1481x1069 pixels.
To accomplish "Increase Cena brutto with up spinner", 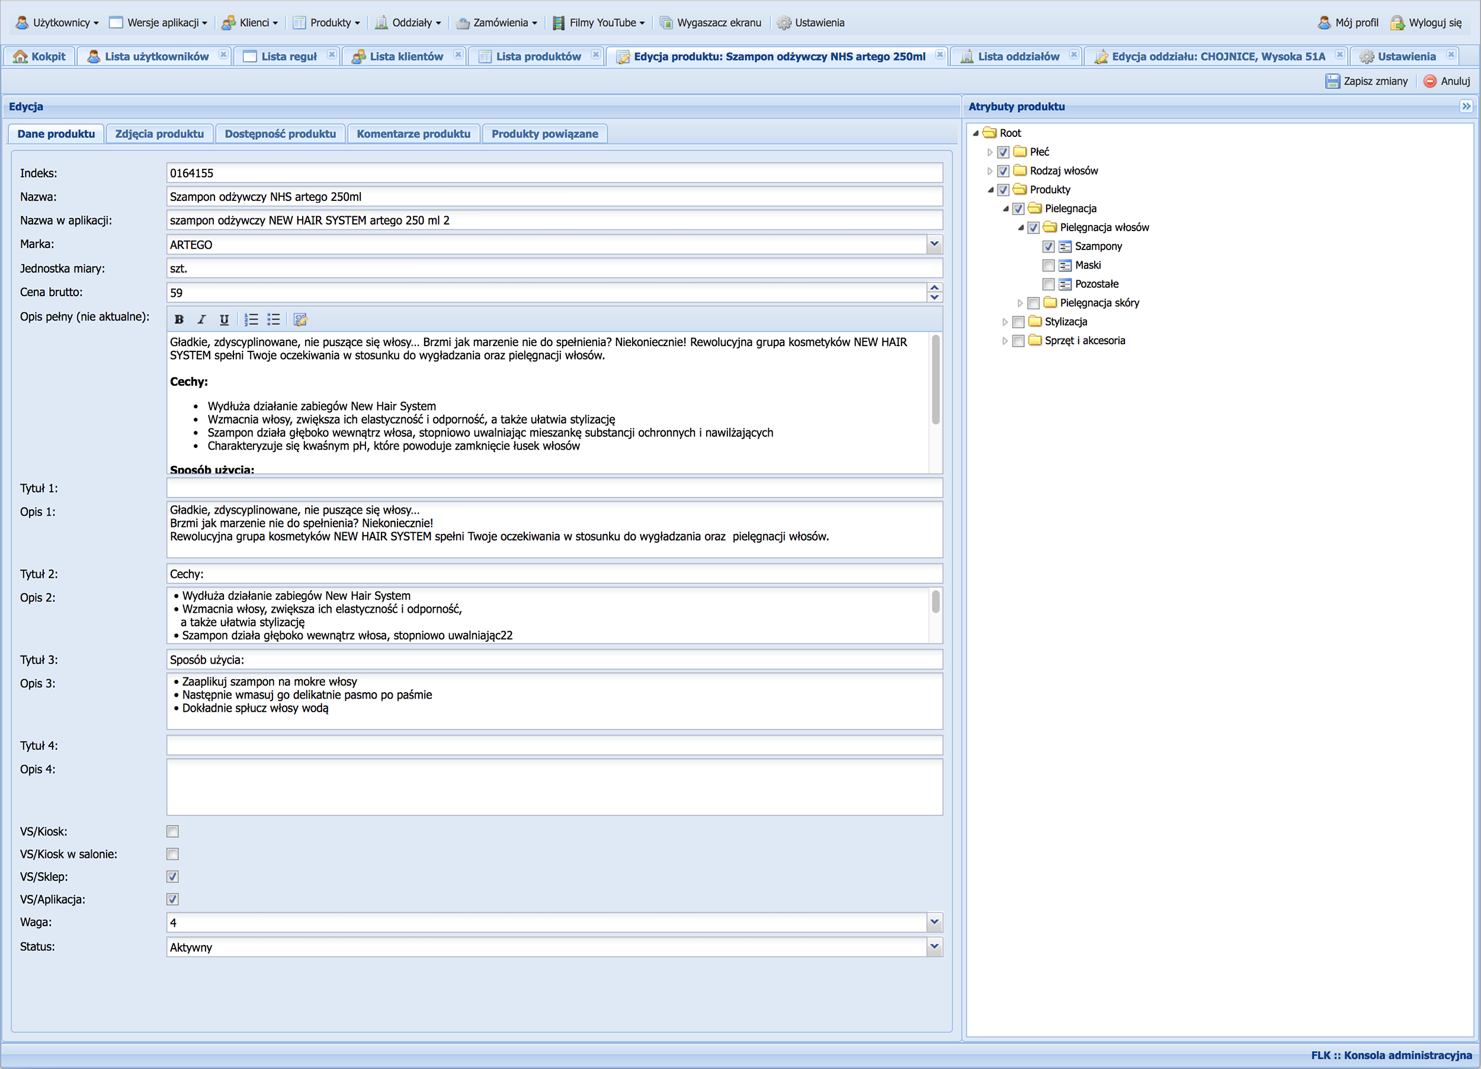I will 934,287.
